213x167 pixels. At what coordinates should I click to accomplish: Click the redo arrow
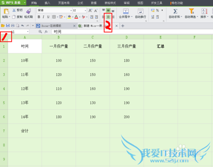pyautogui.click(x=28, y=26)
